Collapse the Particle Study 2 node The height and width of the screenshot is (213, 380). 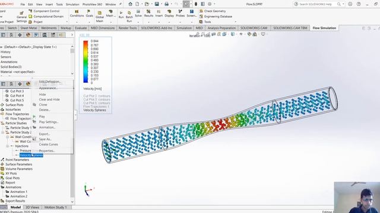pos(2,133)
